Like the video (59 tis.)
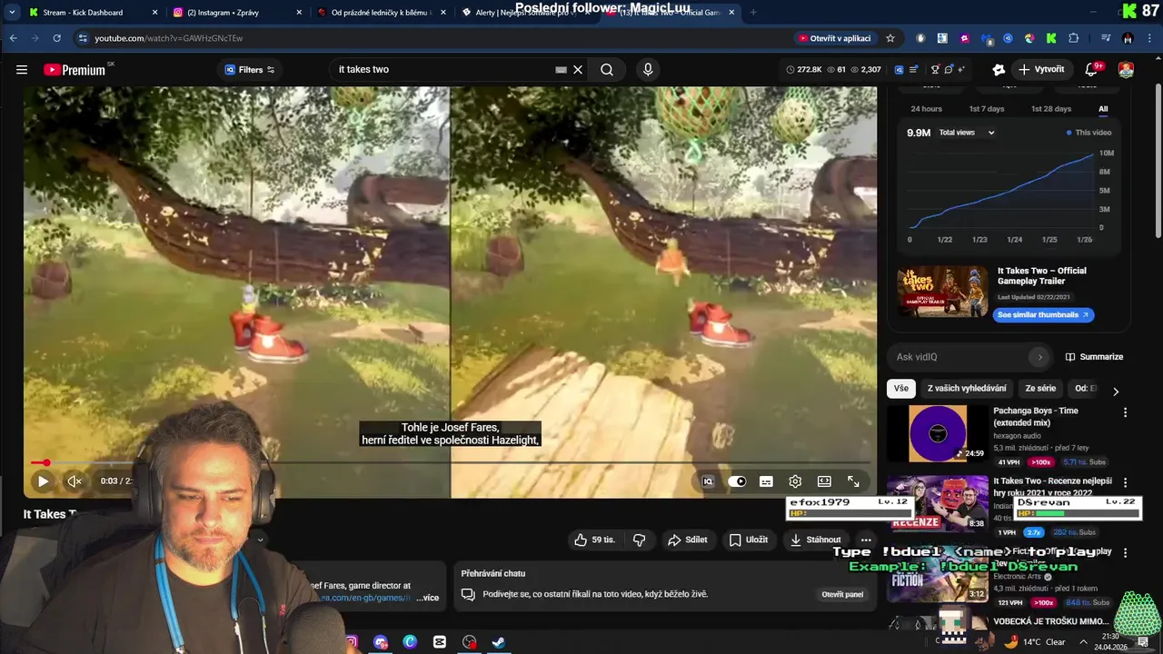 point(594,540)
